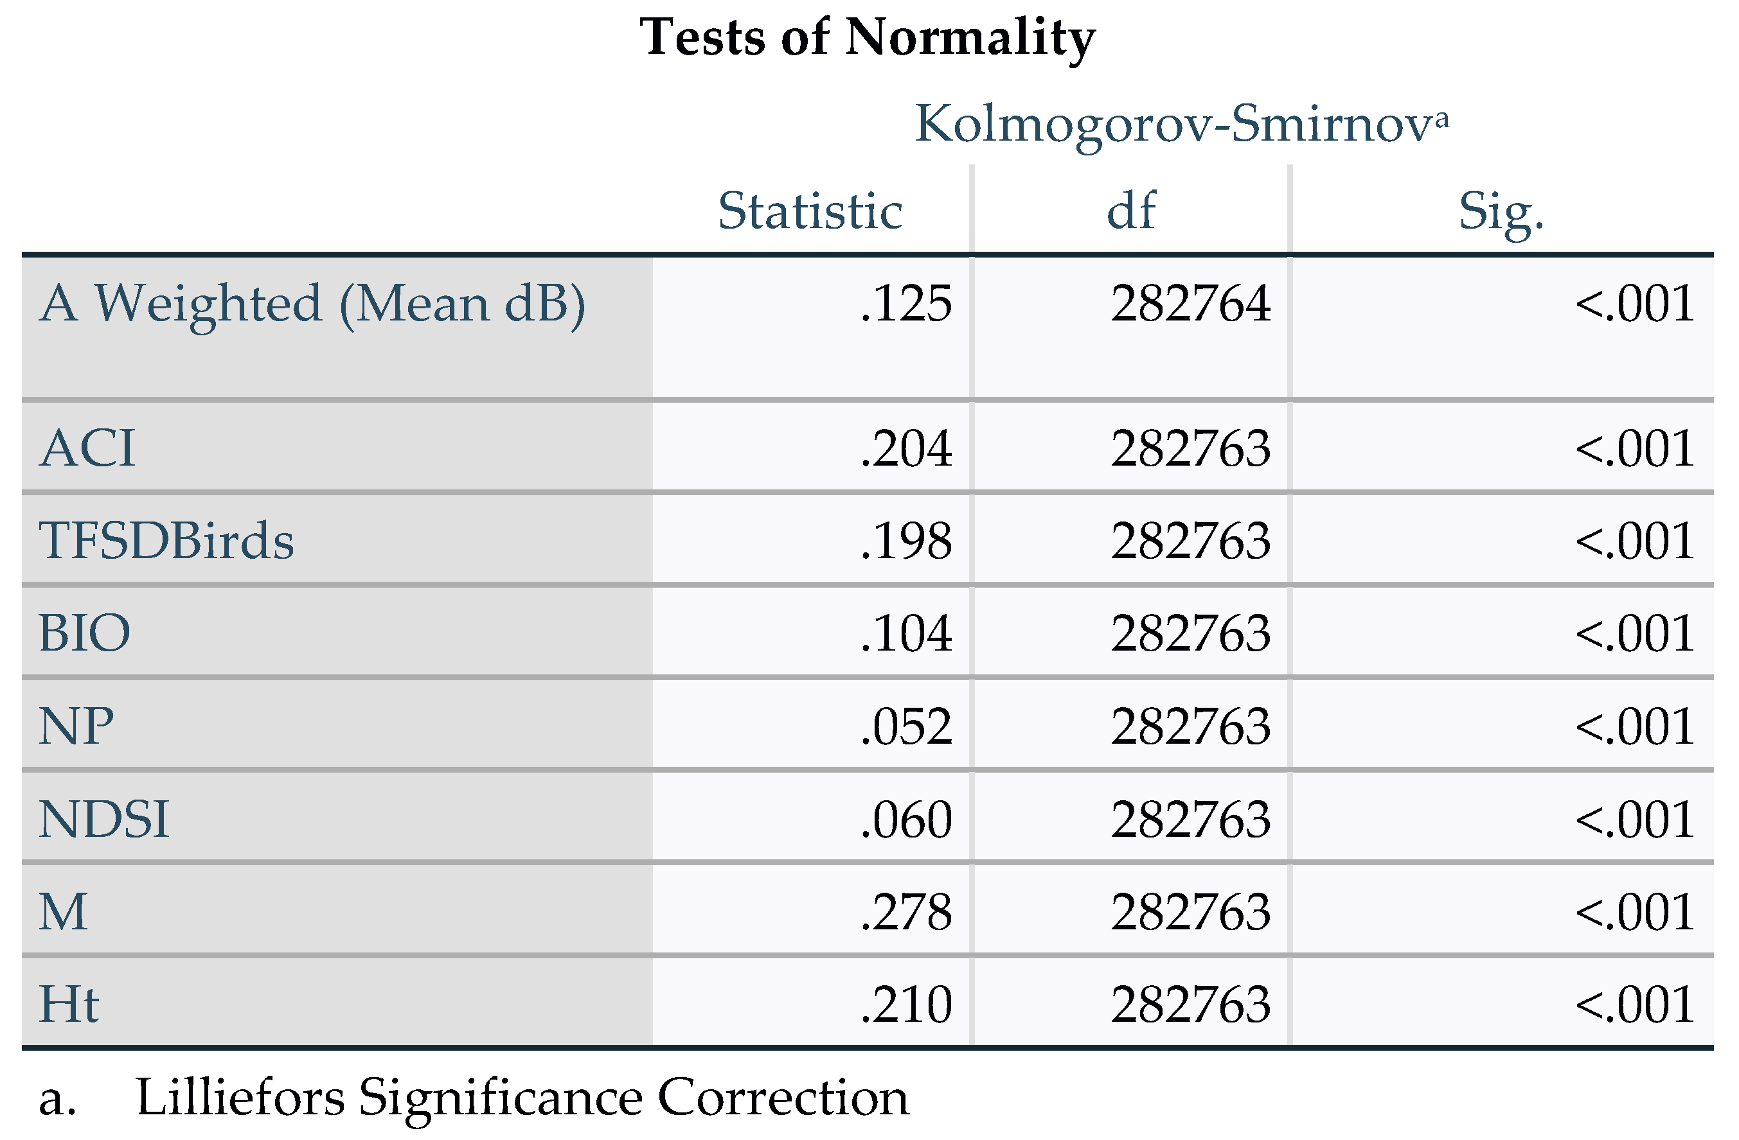Click the ACI row label
This screenshot has width=1739, height=1140.
tap(87, 448)
